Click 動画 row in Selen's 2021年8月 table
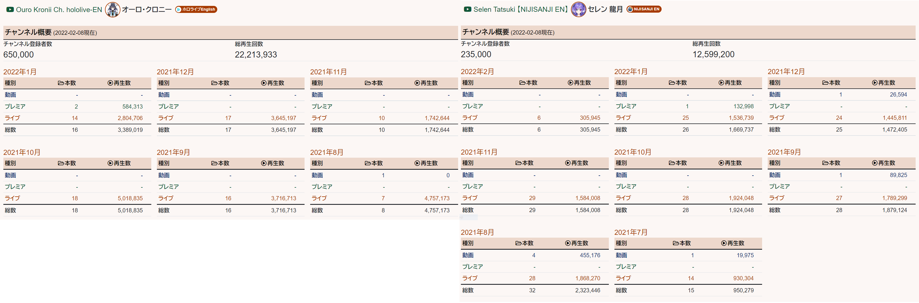 tap(468, 255)
